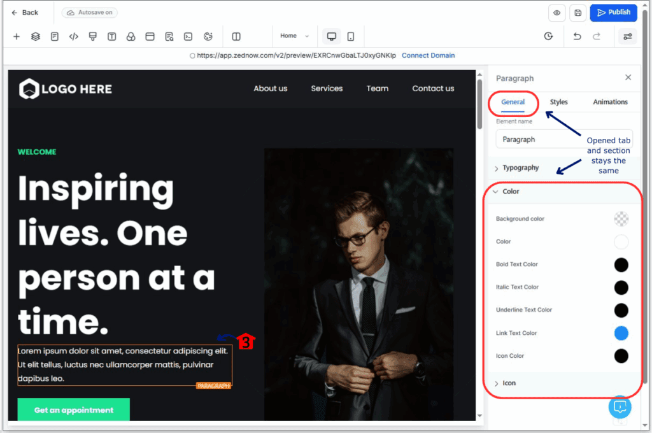652x433 pixels.
Task: Select the man in suit image
Action: pos(359,285)
